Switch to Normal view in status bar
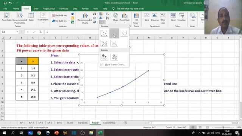242x136 pixels. point(193,127)
